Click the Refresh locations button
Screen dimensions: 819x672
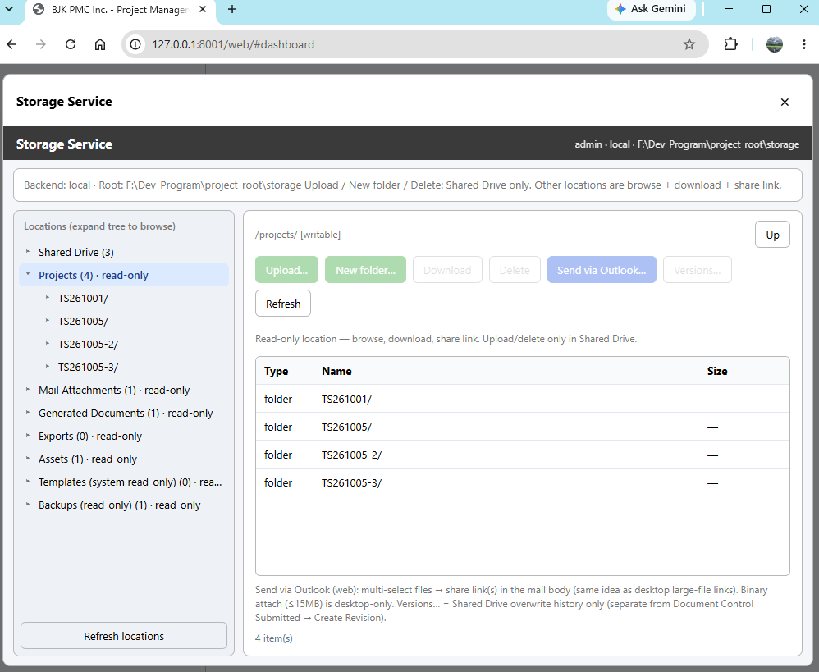point(124,636)
